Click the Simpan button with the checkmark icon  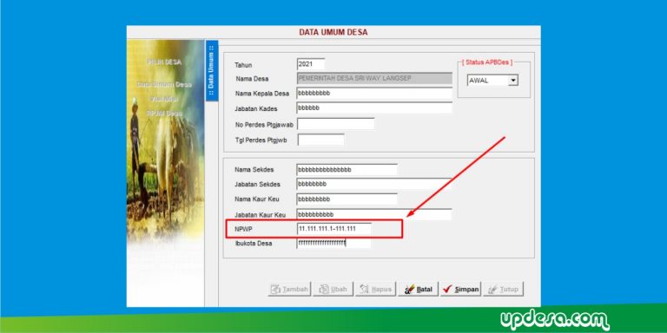click(x=460, y=290)
